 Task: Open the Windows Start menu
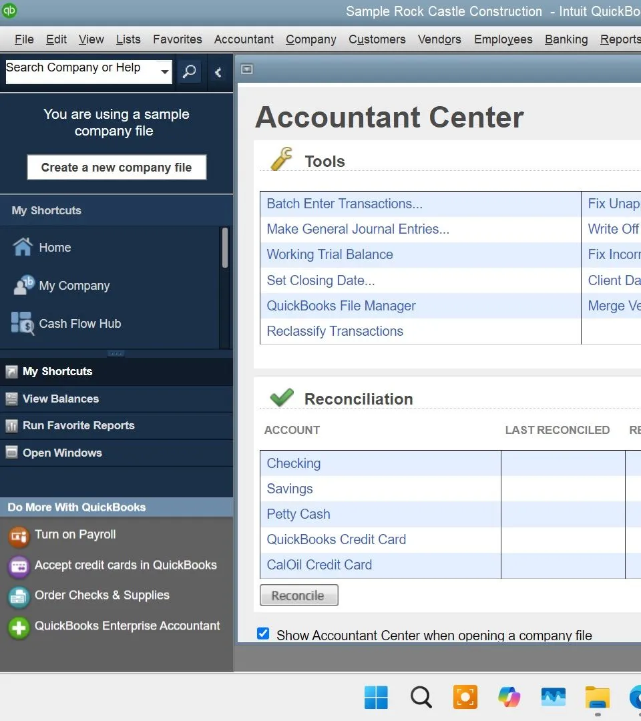tap(376, 697)
